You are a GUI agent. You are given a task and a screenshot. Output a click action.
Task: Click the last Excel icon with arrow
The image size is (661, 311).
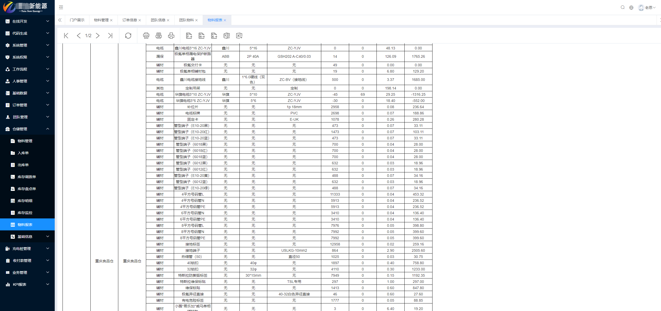tap(239, 36)
